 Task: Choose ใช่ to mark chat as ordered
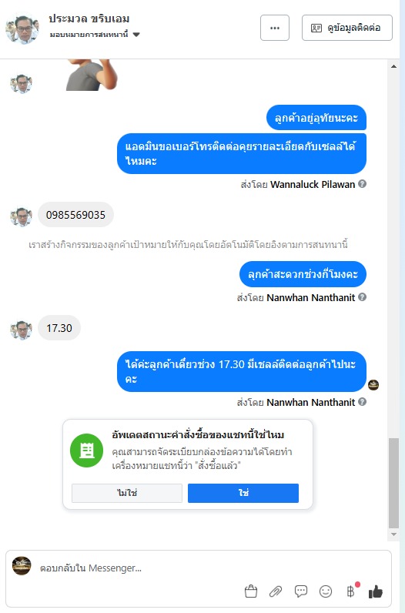(x=243, y=493)
